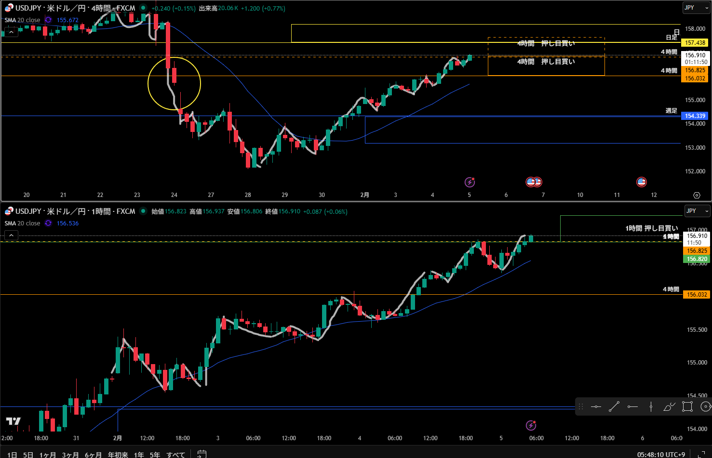Image resolution: width=712 pixels, height=458 pixels.
Task: Click the purple lightning event marker on upper chart
Action: [470, 182]
